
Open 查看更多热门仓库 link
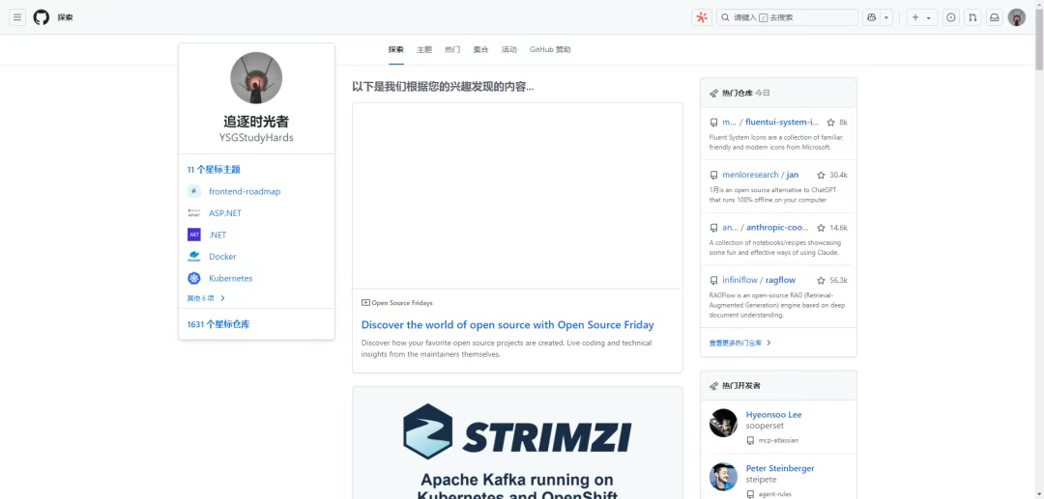(x=739, y=343)
